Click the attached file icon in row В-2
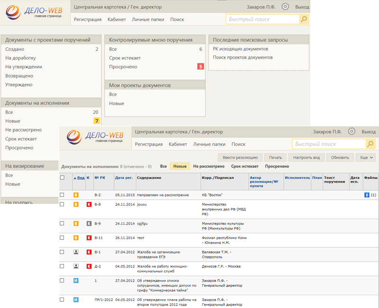Viewport: 379px width, 308px height. (366, 195)
